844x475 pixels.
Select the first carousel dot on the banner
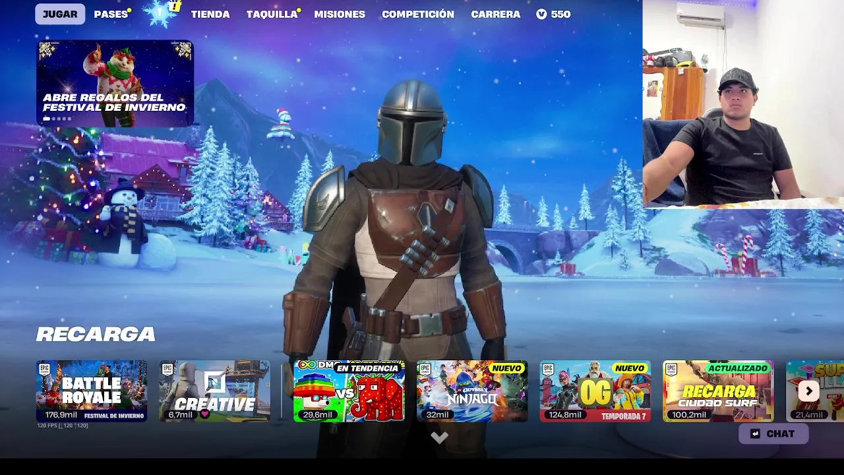[x=46, y=119]
